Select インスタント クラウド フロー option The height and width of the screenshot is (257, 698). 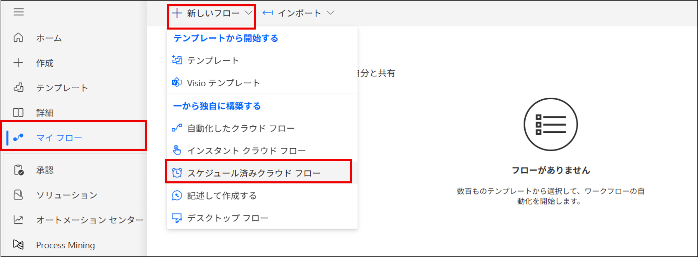click(246, 151)
